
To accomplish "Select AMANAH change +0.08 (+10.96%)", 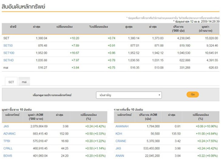I will (207, 126).
